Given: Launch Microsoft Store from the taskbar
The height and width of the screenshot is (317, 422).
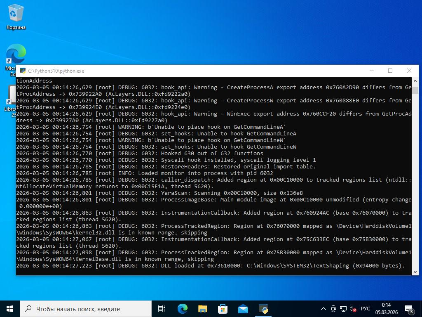Looking at the screenshot, I should click(223, 309).
